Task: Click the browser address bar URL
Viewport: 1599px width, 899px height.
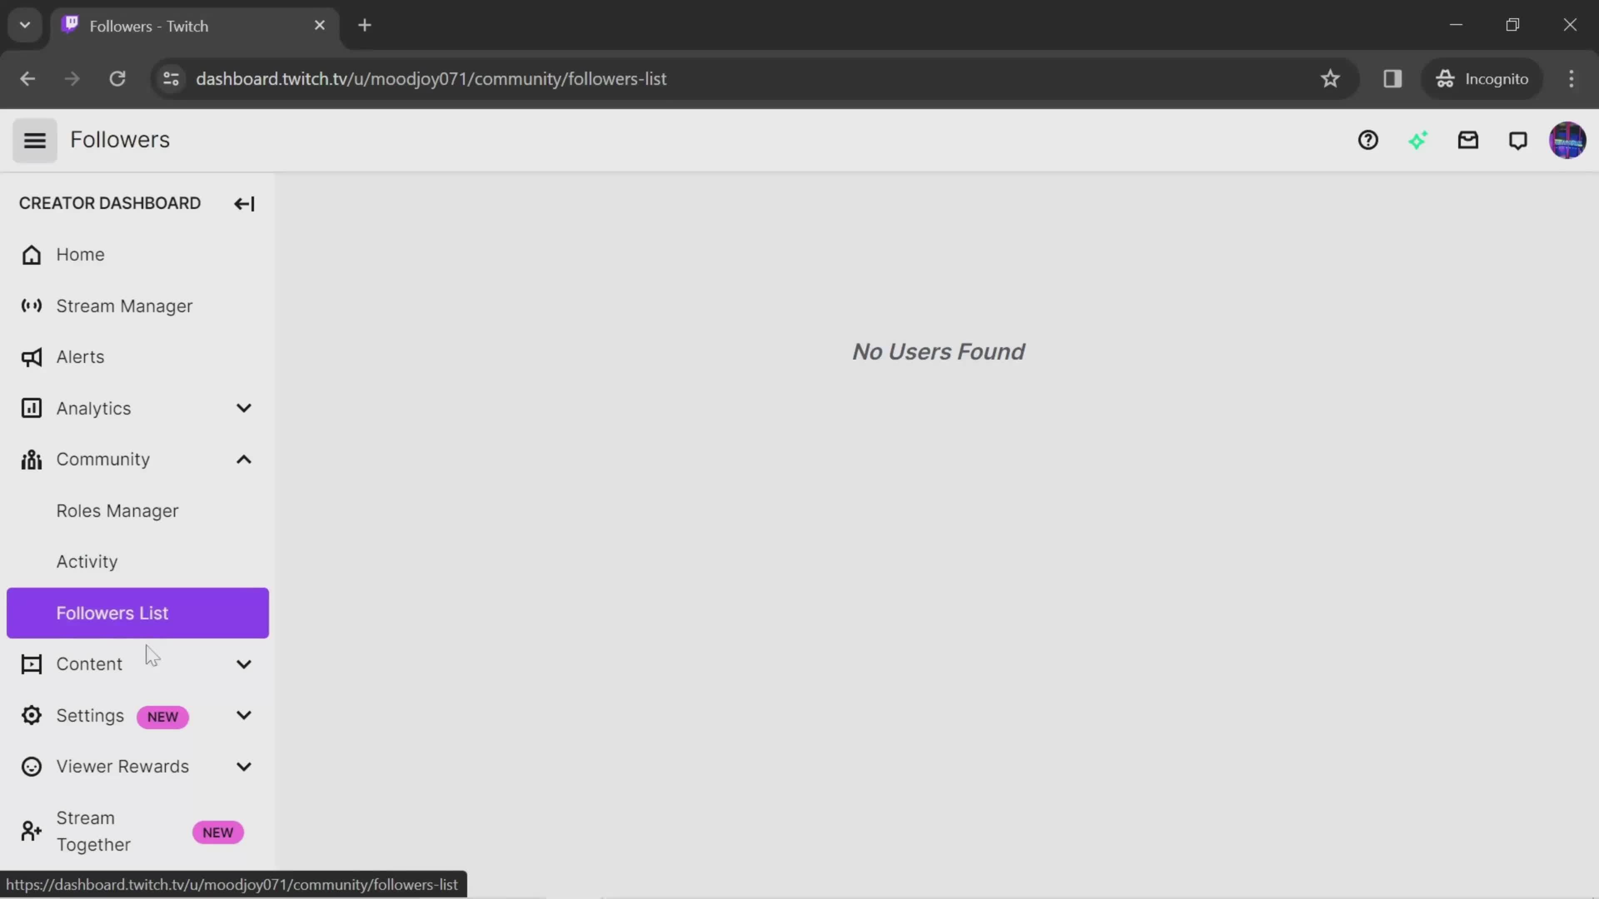Action: [x=431, y=78]
